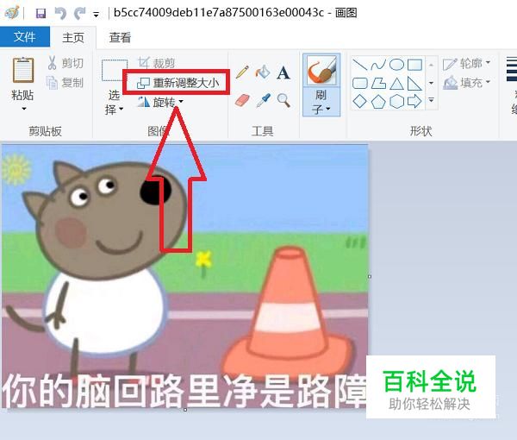
Task: Click the 粘贴 clipboard icon
Action: tap(23, 70)
